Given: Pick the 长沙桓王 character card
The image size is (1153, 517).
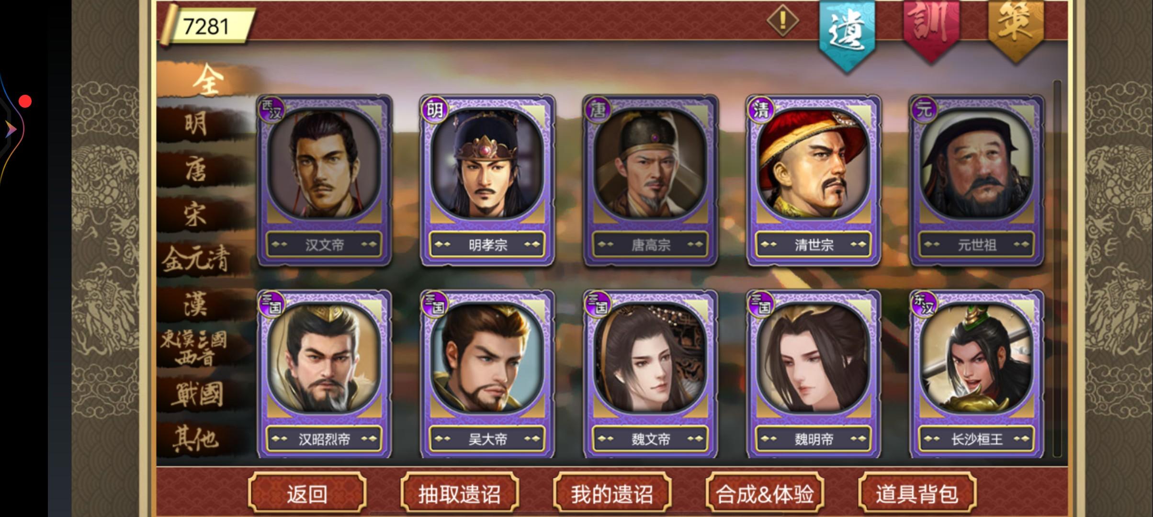Looking at the screenshot, I should click(x=977, y=374).
